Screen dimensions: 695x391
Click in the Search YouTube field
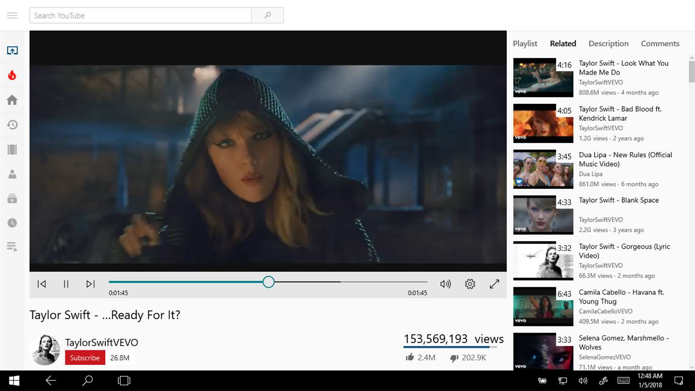tap(140, 15)
